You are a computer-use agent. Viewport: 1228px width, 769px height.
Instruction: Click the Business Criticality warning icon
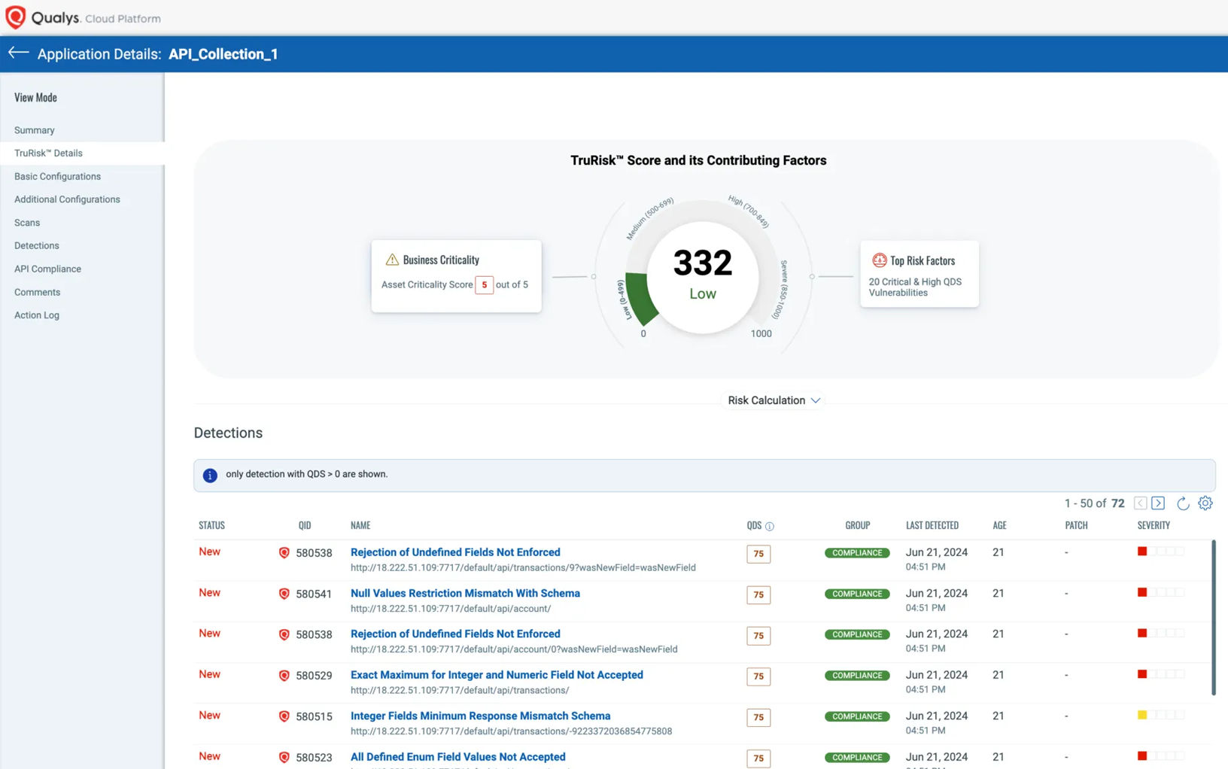point(392,259)
